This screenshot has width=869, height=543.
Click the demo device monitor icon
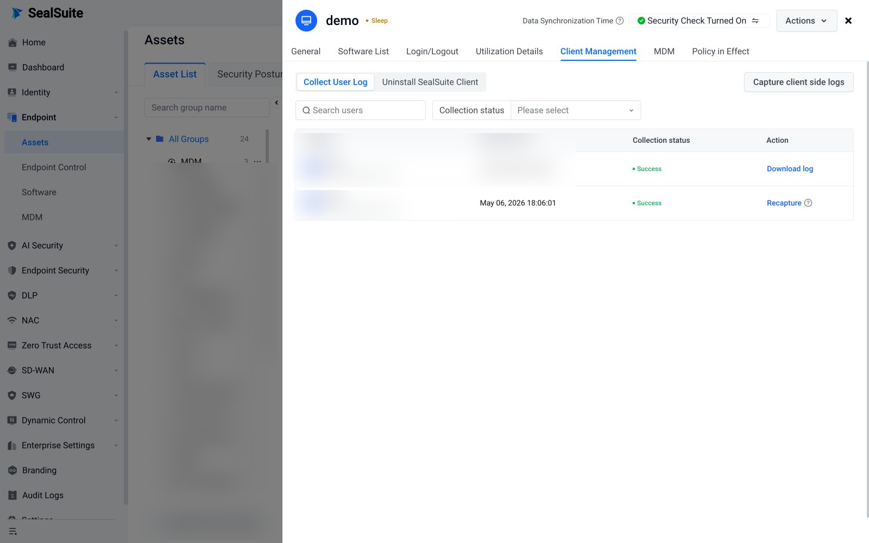[306, 21]
